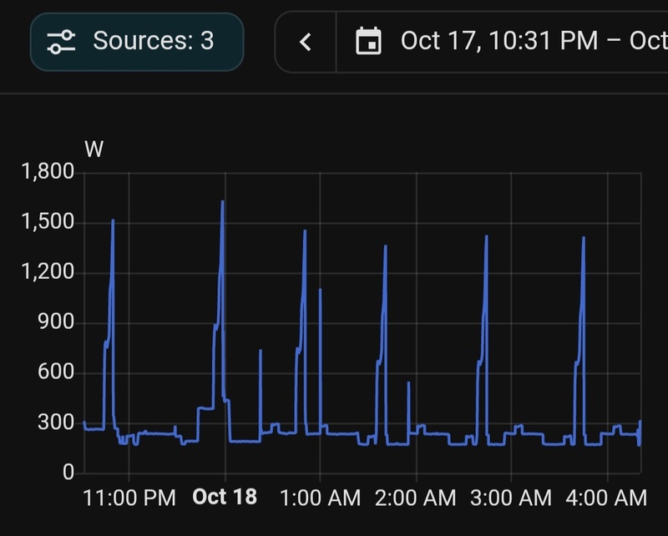This screenshot has width=668, height=536.
Task: Click the W unit label
Action: (94, 149)
